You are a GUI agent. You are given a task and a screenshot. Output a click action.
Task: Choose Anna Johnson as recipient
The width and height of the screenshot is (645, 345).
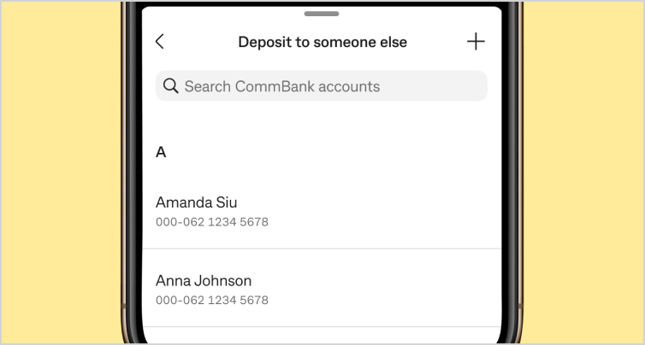pyautogui.click(x=204, y=281)
